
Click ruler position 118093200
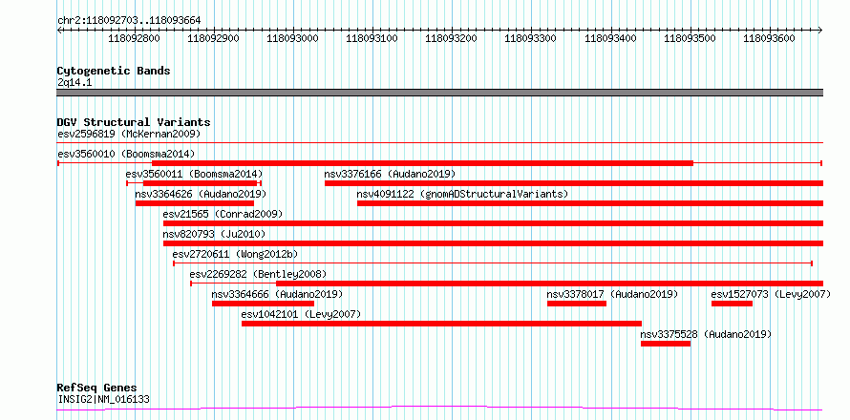click(452, 38)
